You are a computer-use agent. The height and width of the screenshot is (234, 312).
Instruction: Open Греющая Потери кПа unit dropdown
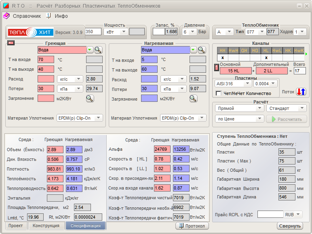coord(70,89)
